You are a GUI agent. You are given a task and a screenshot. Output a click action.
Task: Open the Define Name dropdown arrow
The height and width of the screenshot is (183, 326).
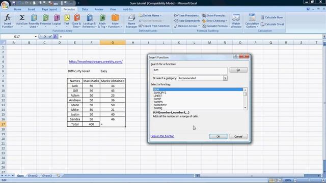[x=160, y=16]
